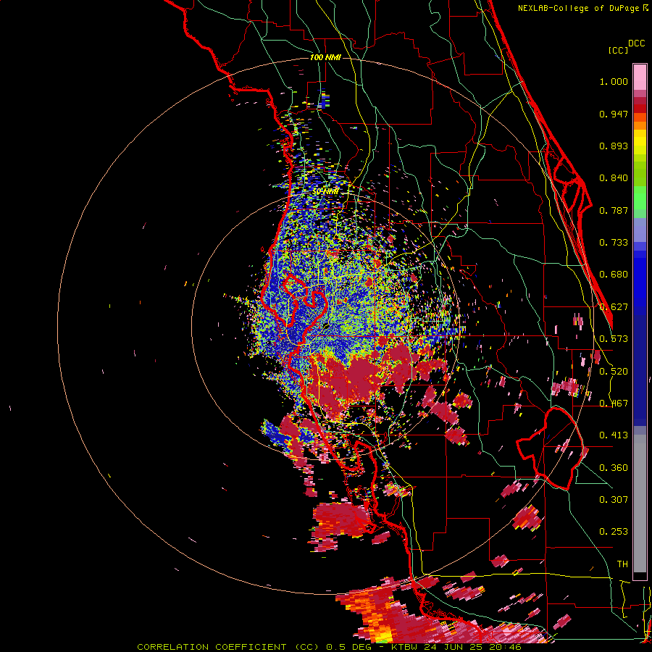652x652 pixels.
Task: Click the TH label at the scale bottom
Action: coord(622,564)
